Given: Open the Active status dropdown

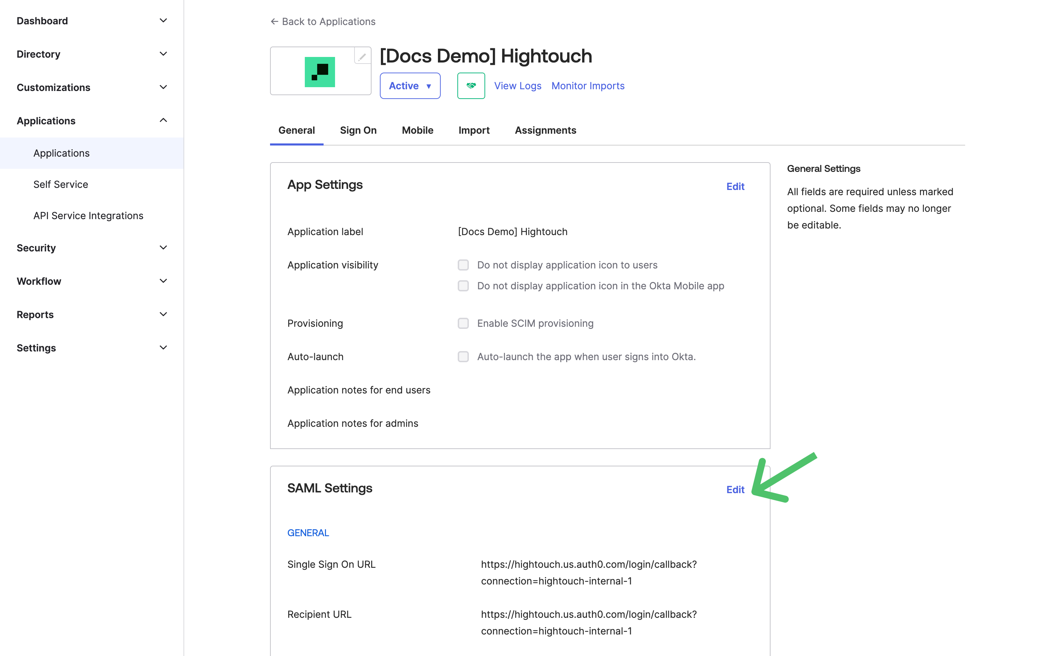Looking at the screenshot, I should click(410, 86).
